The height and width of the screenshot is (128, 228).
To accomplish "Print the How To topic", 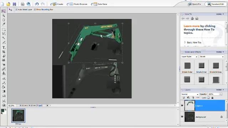I will click(x=197, y=18).
